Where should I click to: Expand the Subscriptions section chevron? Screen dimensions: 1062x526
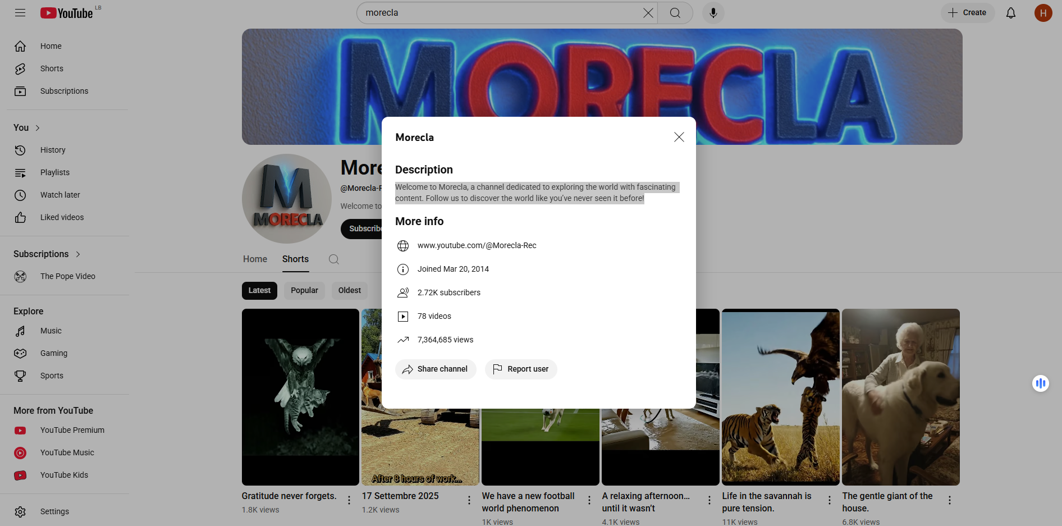[78, 254]
